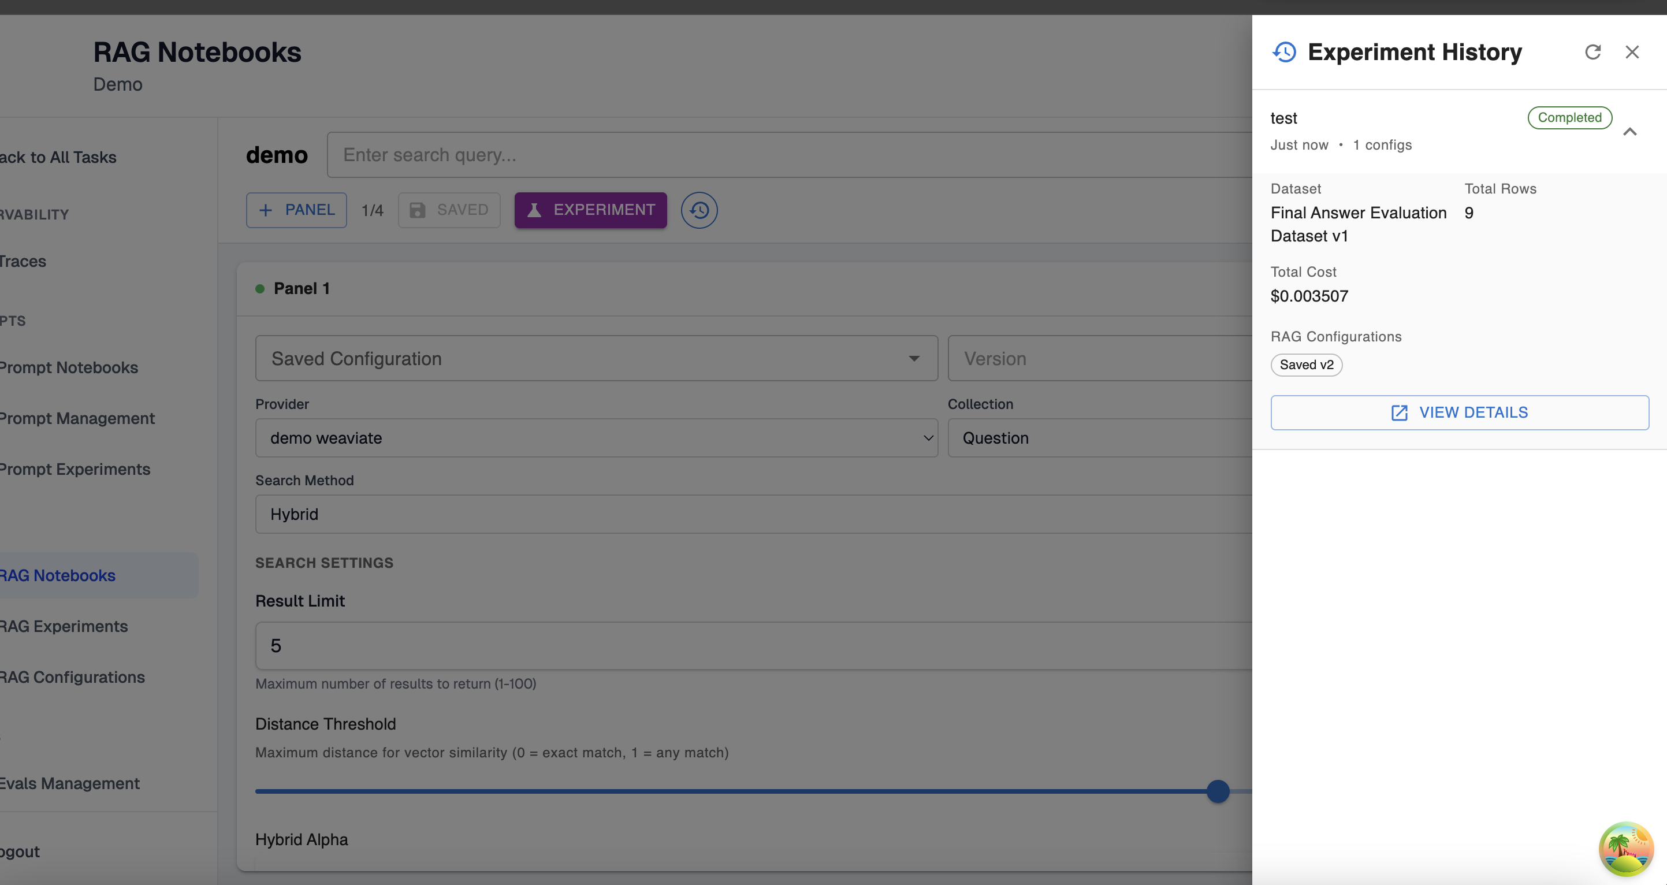Image resolution: width=1667 pixels, height=885 pixels.
Task: Open Prompt Management in sidebar
Action: (x=77, y=418)
